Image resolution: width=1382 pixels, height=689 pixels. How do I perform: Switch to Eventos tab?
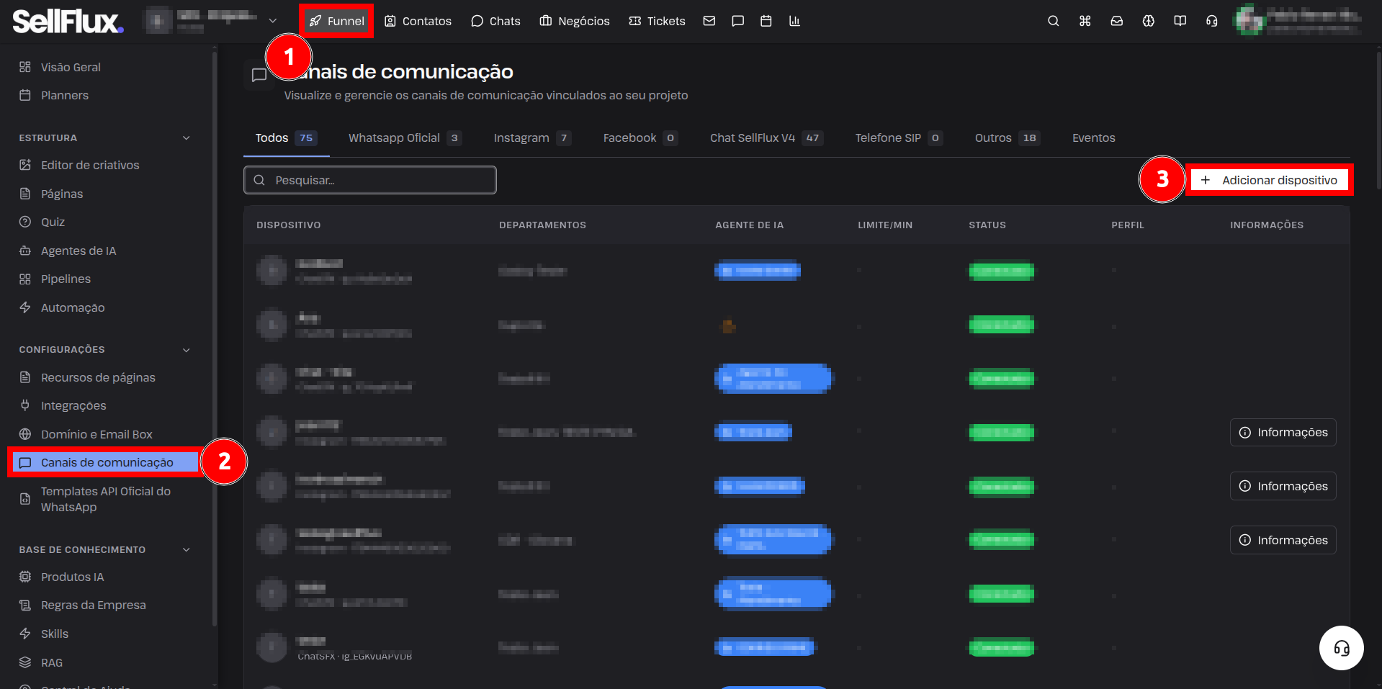click(1093, 138)
